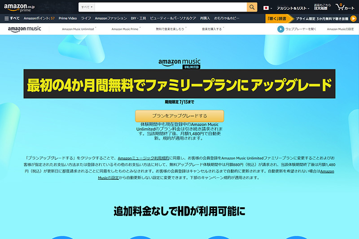
Task: Open the hamburger すべて menu
Action: (12, 18)
